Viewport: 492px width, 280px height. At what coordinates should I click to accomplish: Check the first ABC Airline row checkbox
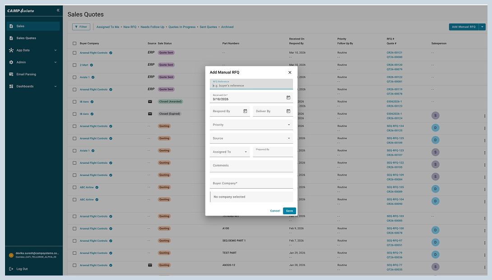tap(74, 187)
